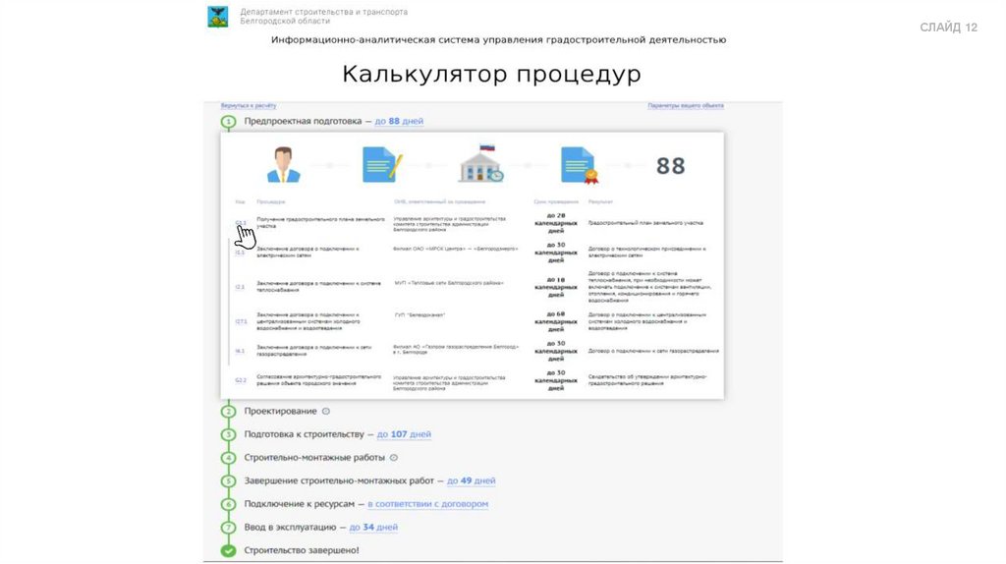Image resolution: width=1006 pixels, height=564 pixels.
Task: Expand stage 3 Подготовка к строительству
Action: tap(228, 434)
